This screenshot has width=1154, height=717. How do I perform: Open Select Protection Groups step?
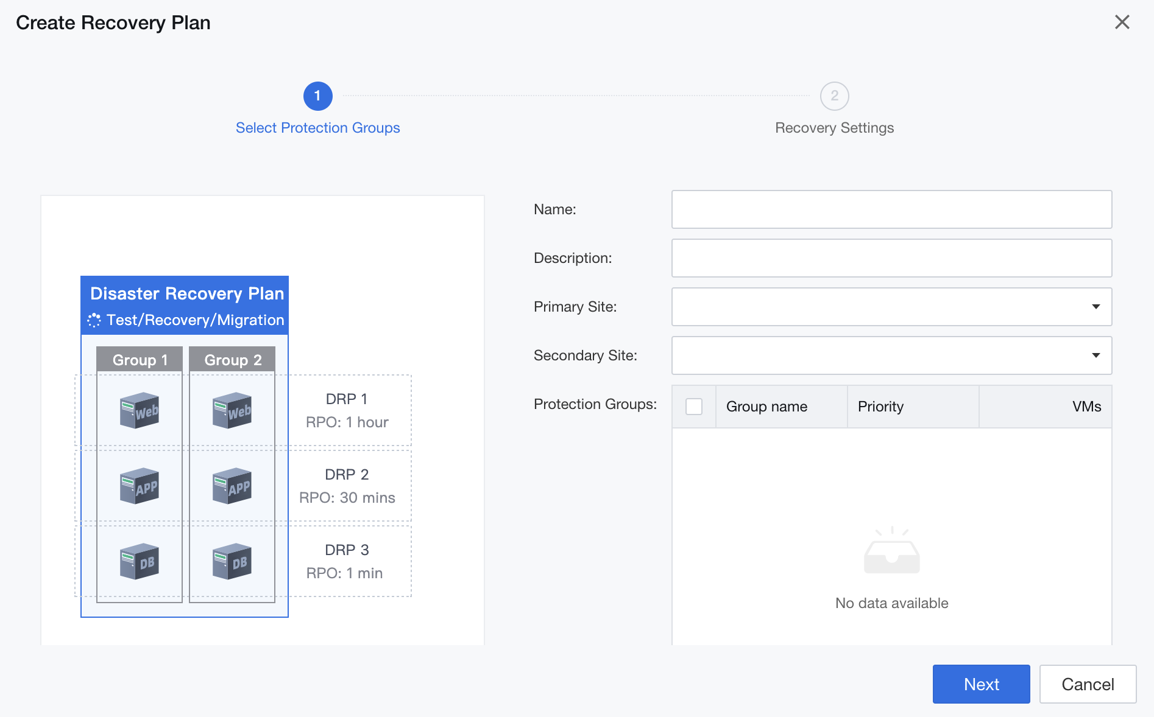point(317,128)
